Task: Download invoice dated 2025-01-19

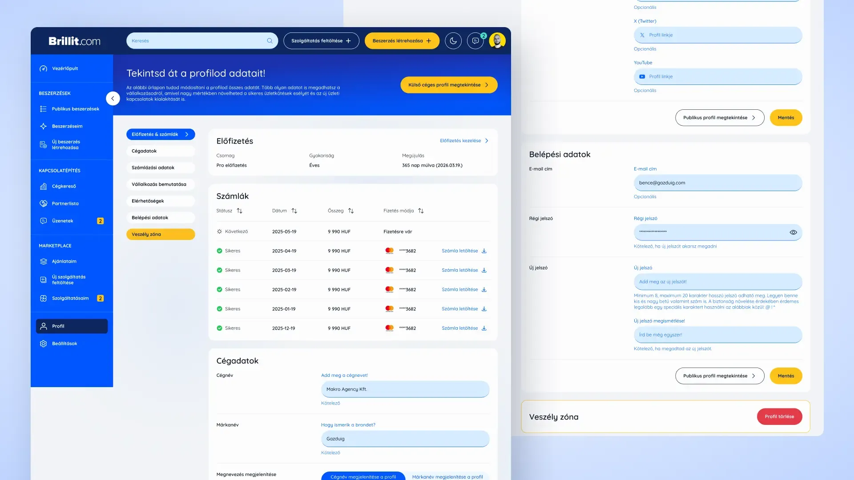Action: coord(464,309)
